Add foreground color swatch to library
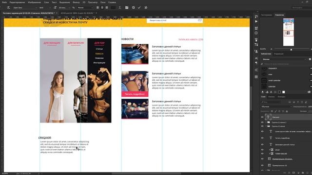Screen dimensions: 312x175 [x=279, y=92]
